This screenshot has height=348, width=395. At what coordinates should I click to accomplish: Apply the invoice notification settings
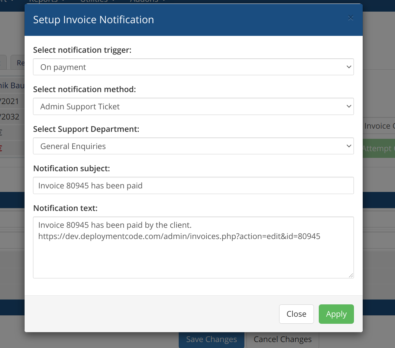click(336, 314)
